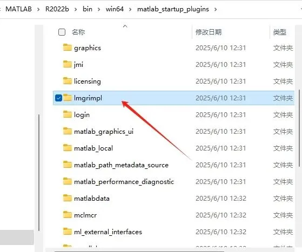Expand the chevron after R2022b breadcrumb
Image resolution: width=302 pixels, height=252 pixels.
pyautogui.click(x=76, y=9)
